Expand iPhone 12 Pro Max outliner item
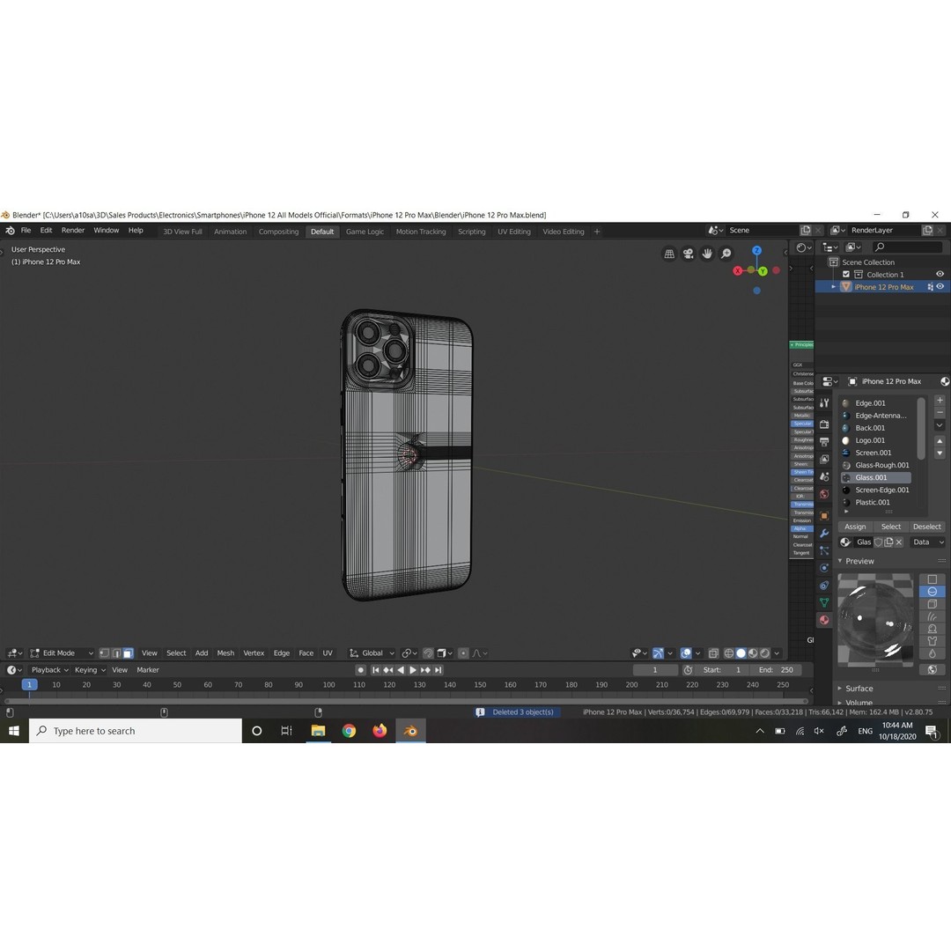951x951 pixels. point(833,287)
